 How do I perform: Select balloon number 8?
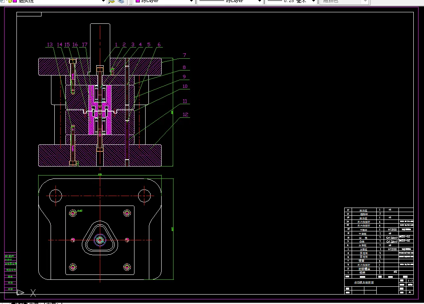point(184,67)
